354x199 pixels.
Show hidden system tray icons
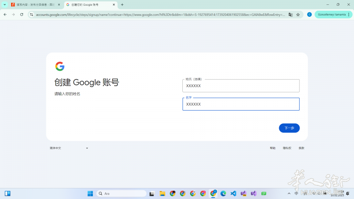[x=289, y=194]
